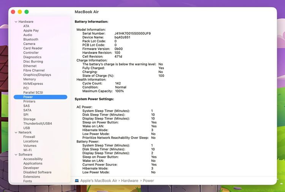Select the highlighted Power entry
This screenshot has height=192, width=285.
40,97
